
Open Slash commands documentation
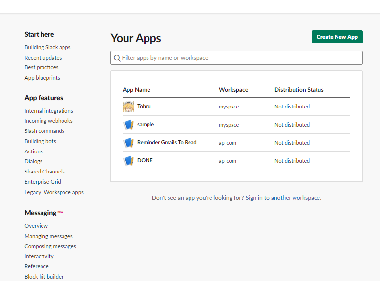pos(44,131)
